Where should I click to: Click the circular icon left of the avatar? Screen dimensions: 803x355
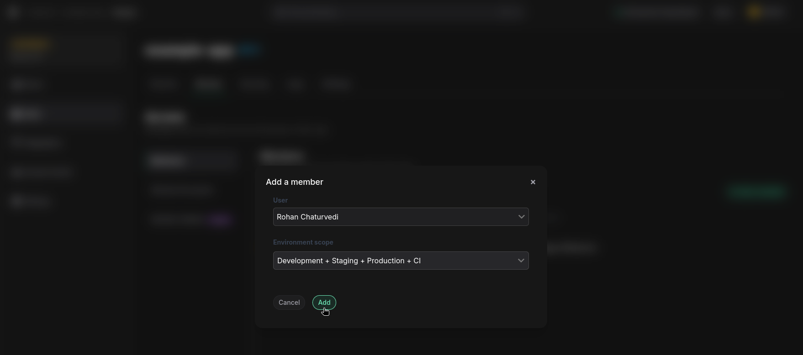coord(723,12)
